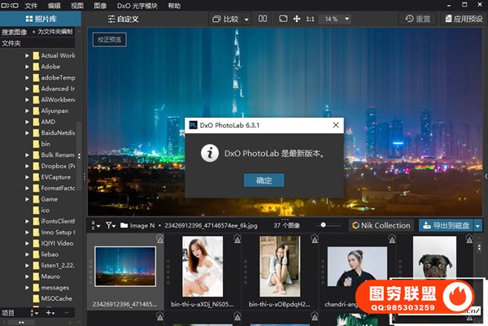Screen dimensions: 488x326
Task: Click the sort order icon in filmstrip
Action: tap(94, 224)
